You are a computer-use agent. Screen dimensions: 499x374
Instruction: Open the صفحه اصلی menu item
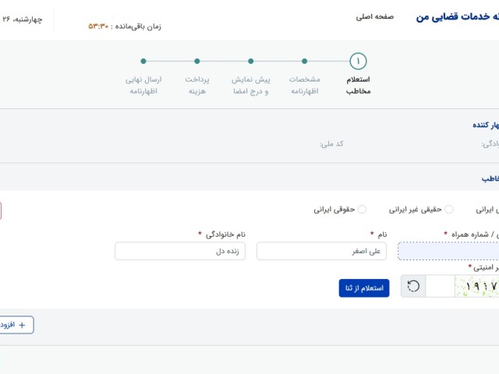tap(375, 16)
